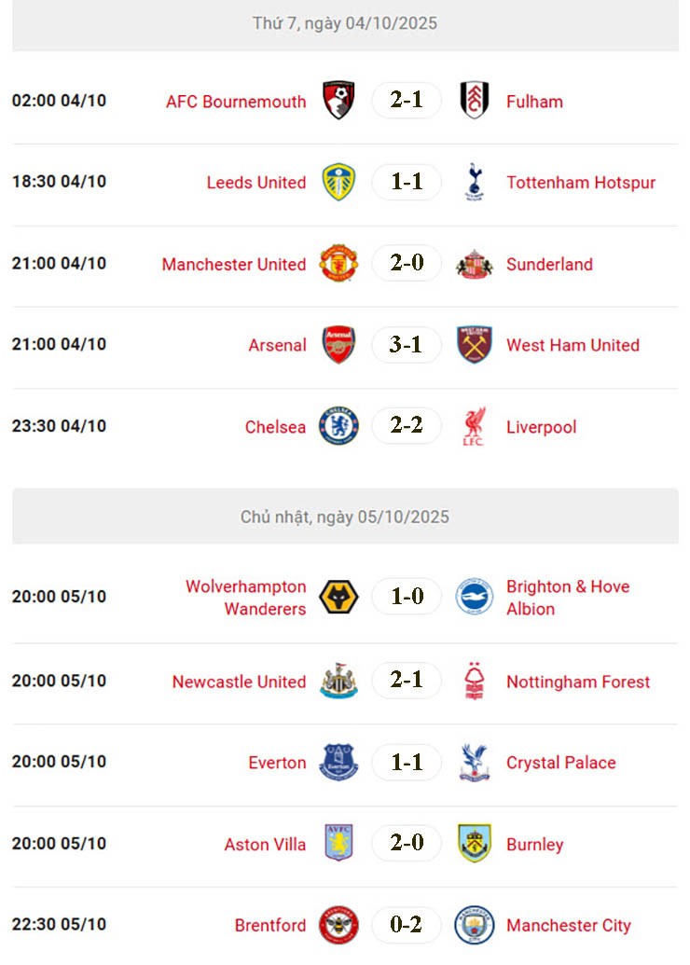Screen dimensions: 690x965
Task: Open the Arsenal club badge
Action: coord(338,344)
